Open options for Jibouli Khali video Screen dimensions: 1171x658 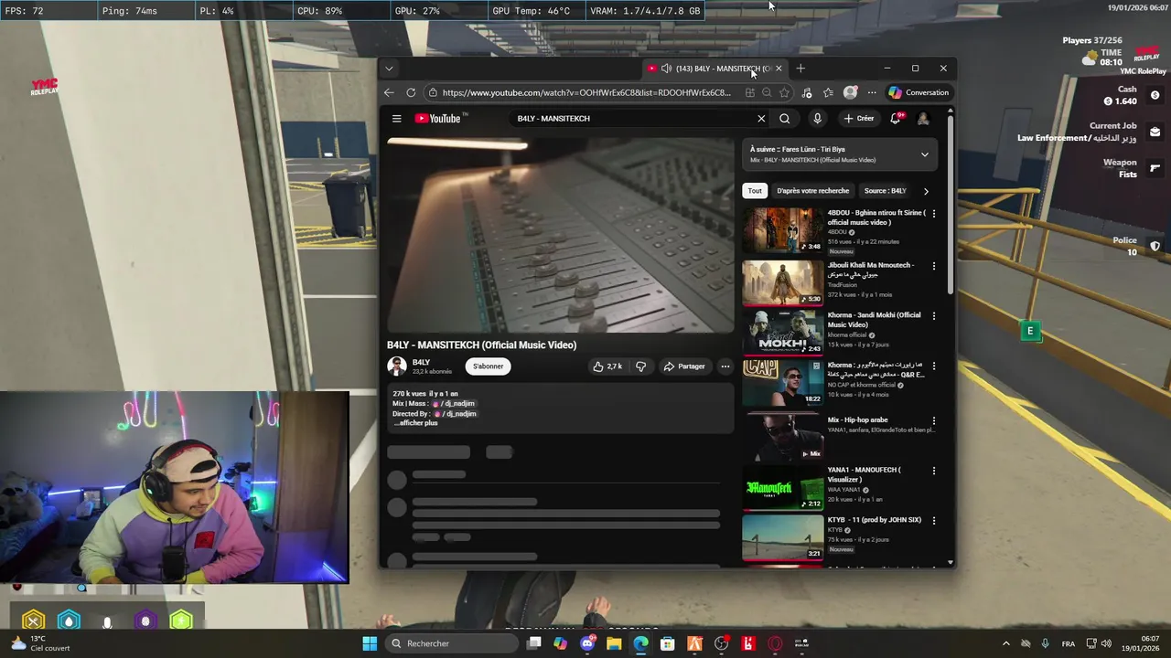934,266
